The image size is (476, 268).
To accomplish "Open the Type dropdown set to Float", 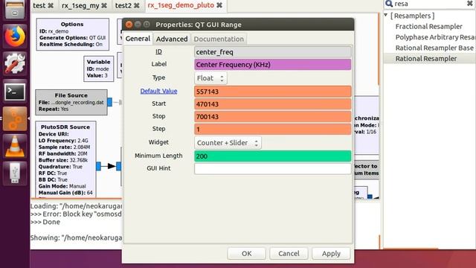I will coord(210,78).
